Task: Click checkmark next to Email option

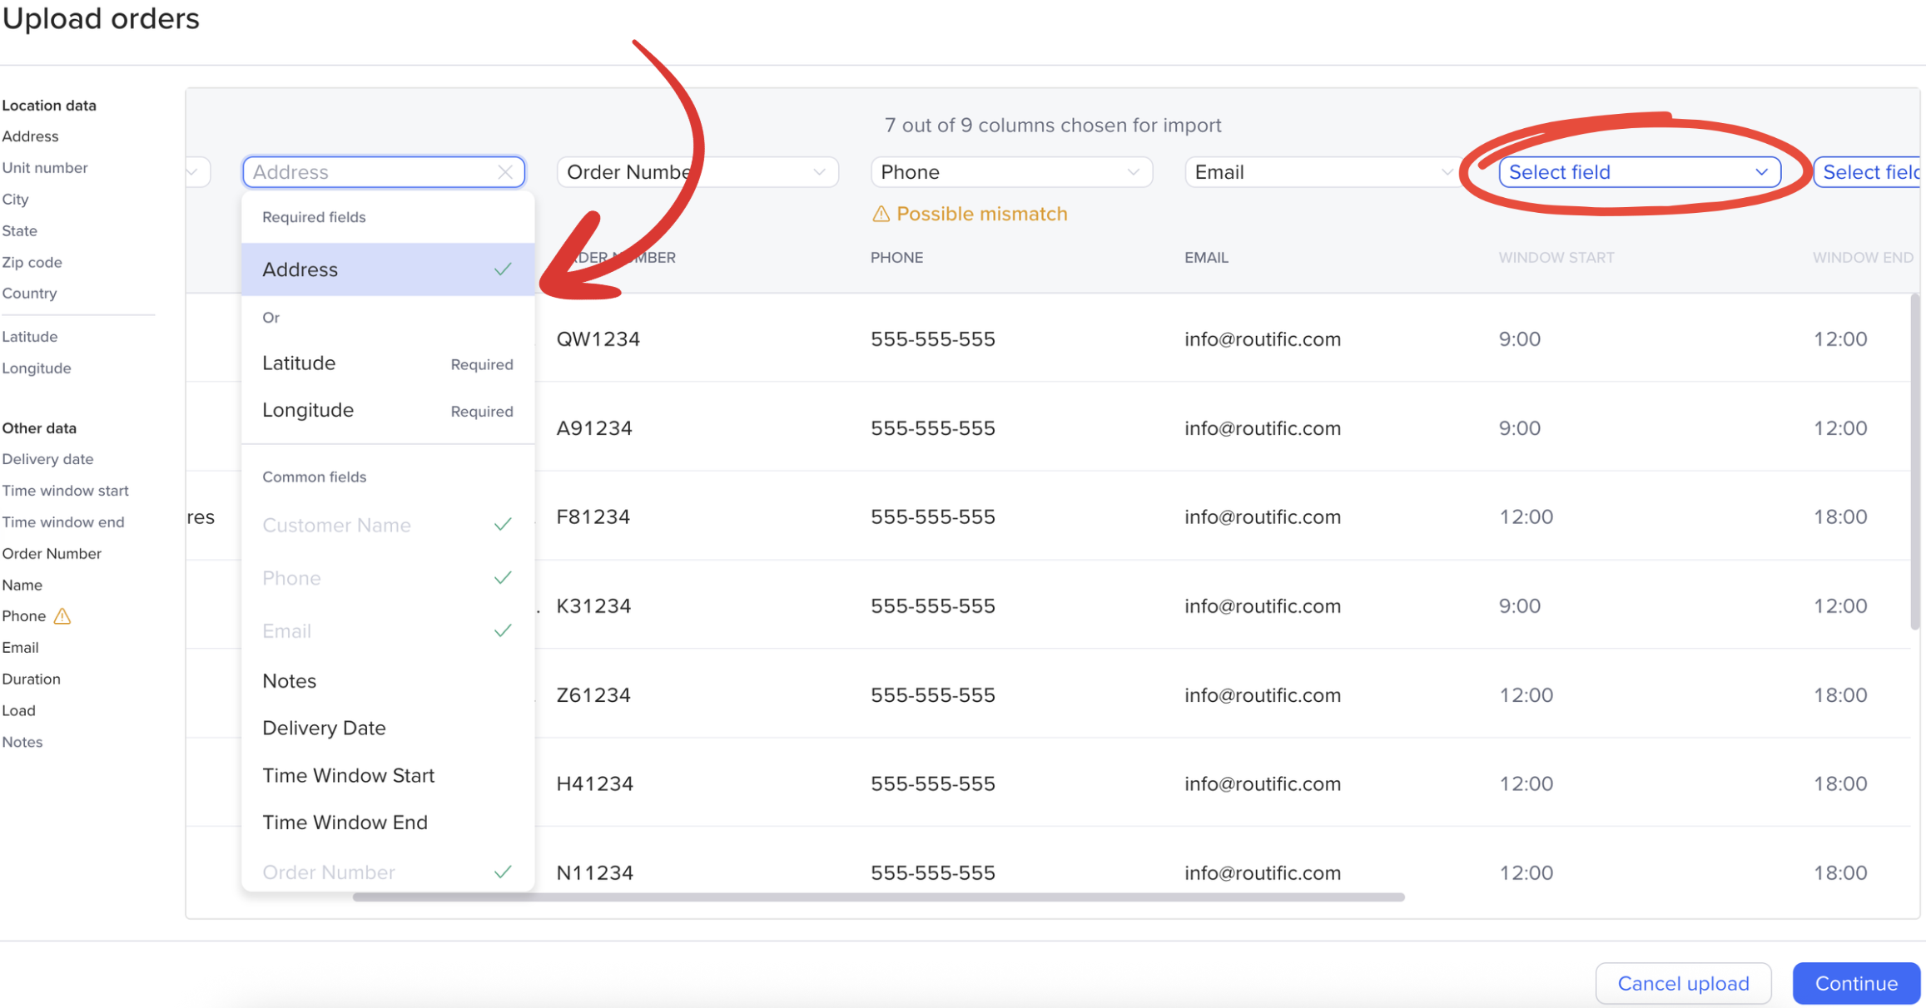Action: (503, 631)
